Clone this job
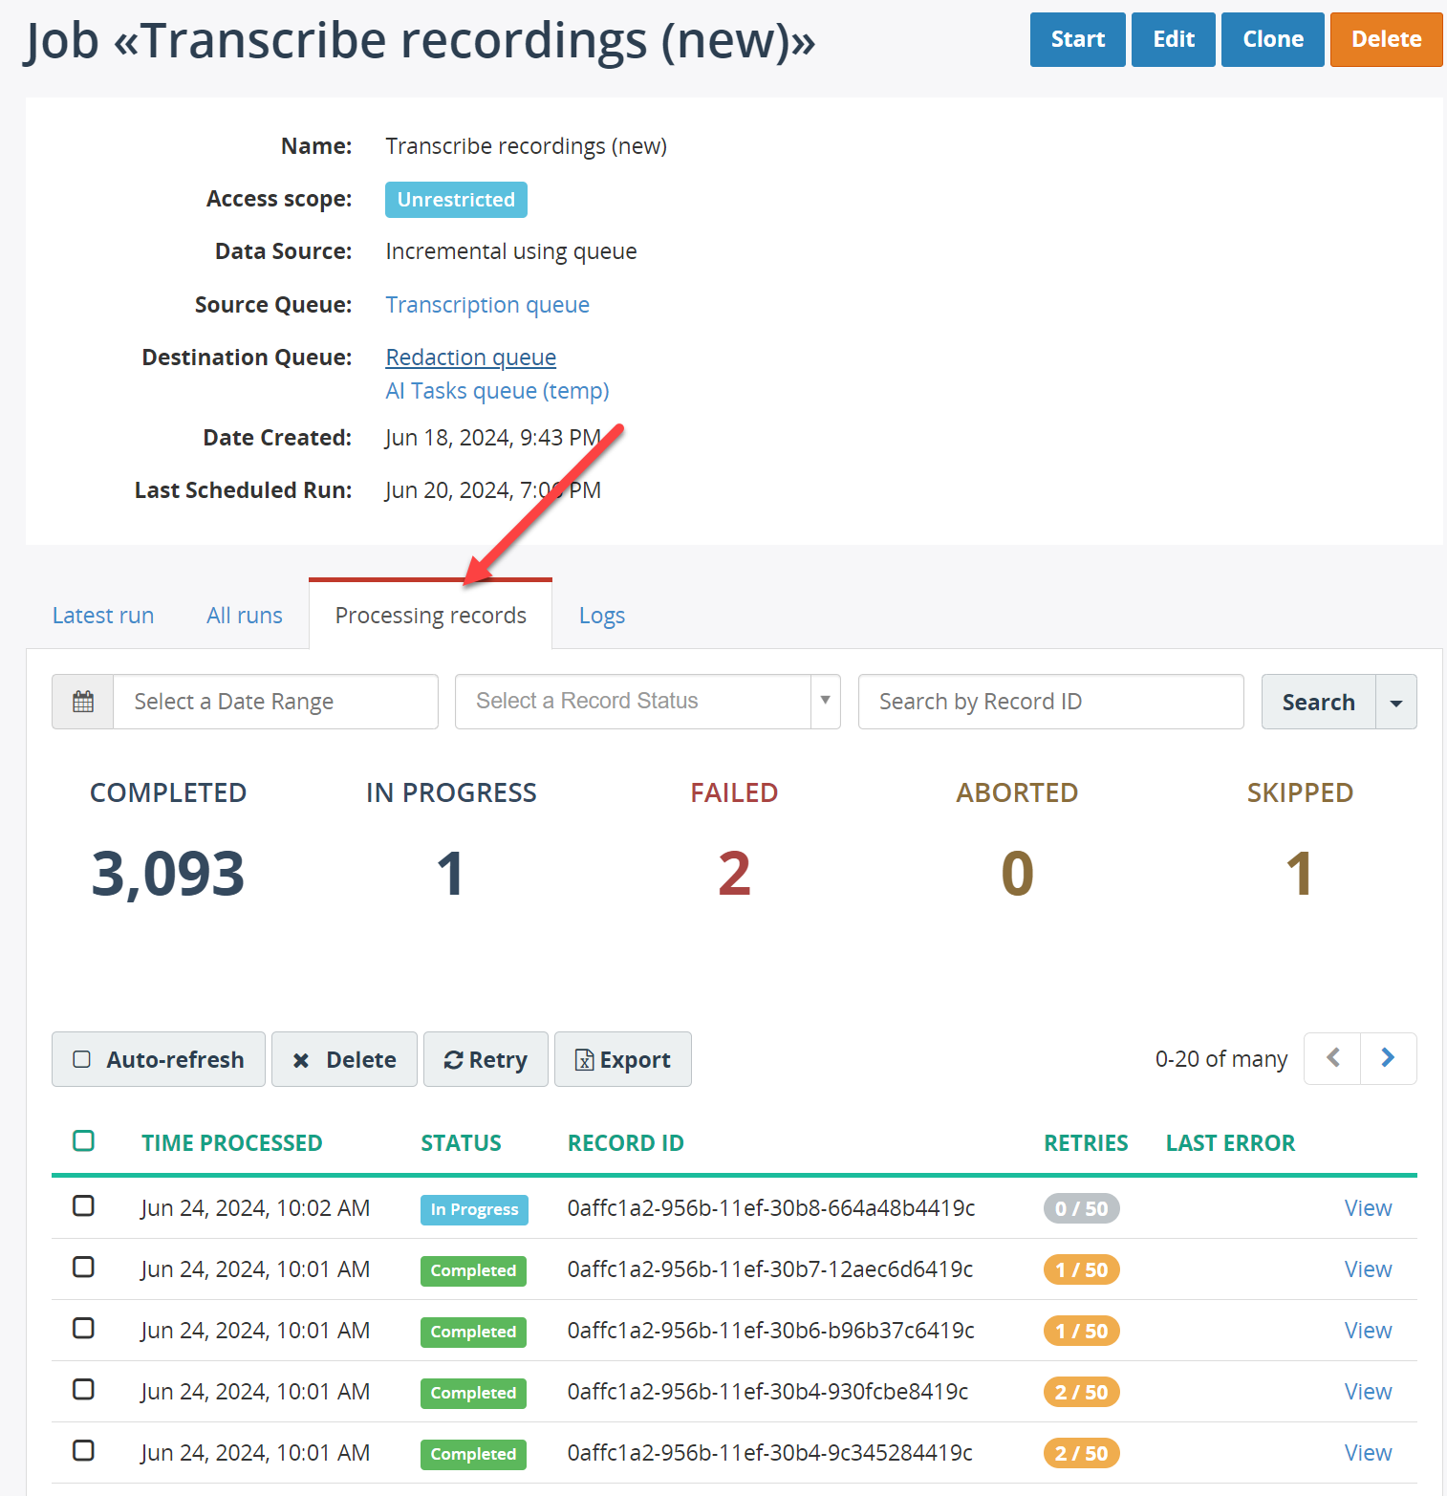The width and height of the screenshot is (1447, 1496). pos(1273,39)
